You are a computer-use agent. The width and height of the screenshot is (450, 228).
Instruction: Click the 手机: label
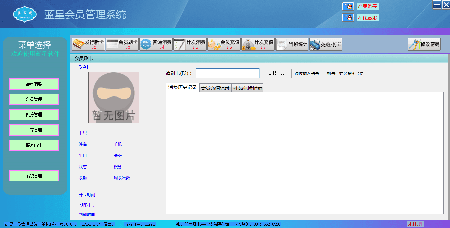[119, 144]
